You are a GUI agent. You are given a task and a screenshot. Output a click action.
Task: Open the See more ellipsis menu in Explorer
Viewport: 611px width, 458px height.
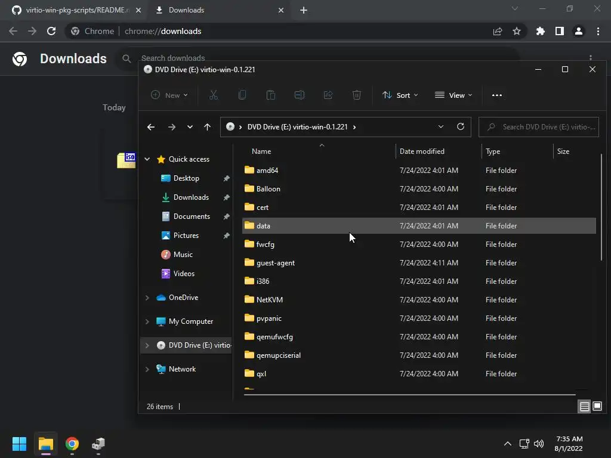pos(497,95)
